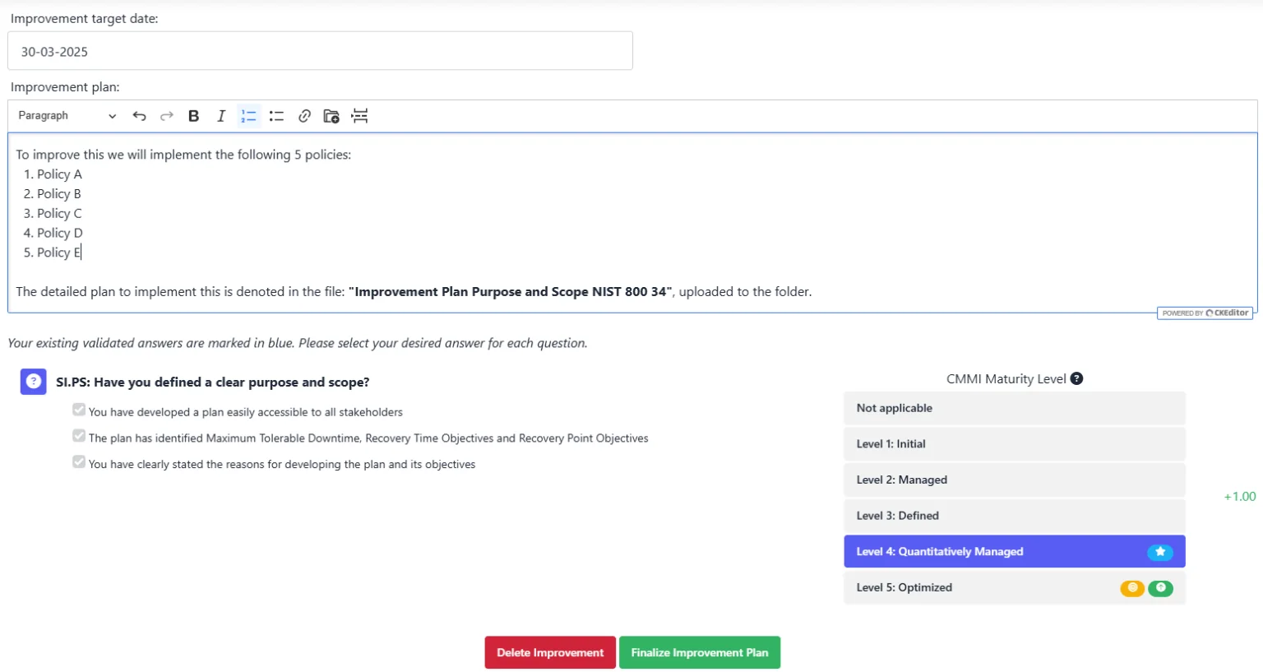The width and height of the screenshot is (1263, 672).
Task: Insert a page break with toolbar icon
Action: click(x=359, y=116)
